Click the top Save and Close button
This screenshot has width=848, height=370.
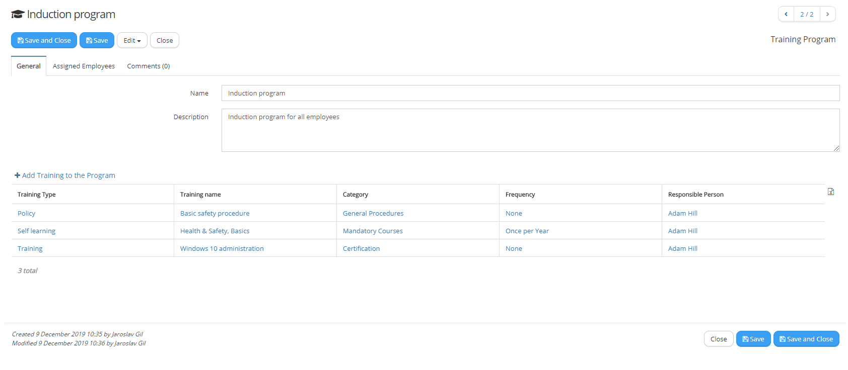(44, 40)
